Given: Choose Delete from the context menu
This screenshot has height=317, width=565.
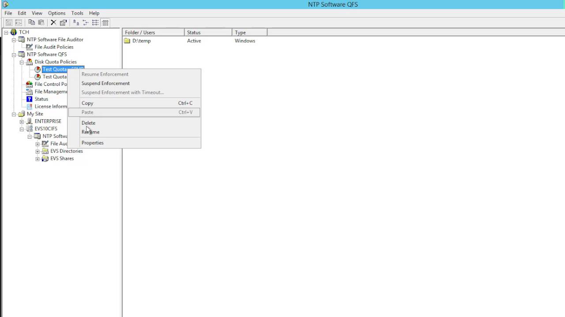Looking at the screenshot, I should point(134,123).
